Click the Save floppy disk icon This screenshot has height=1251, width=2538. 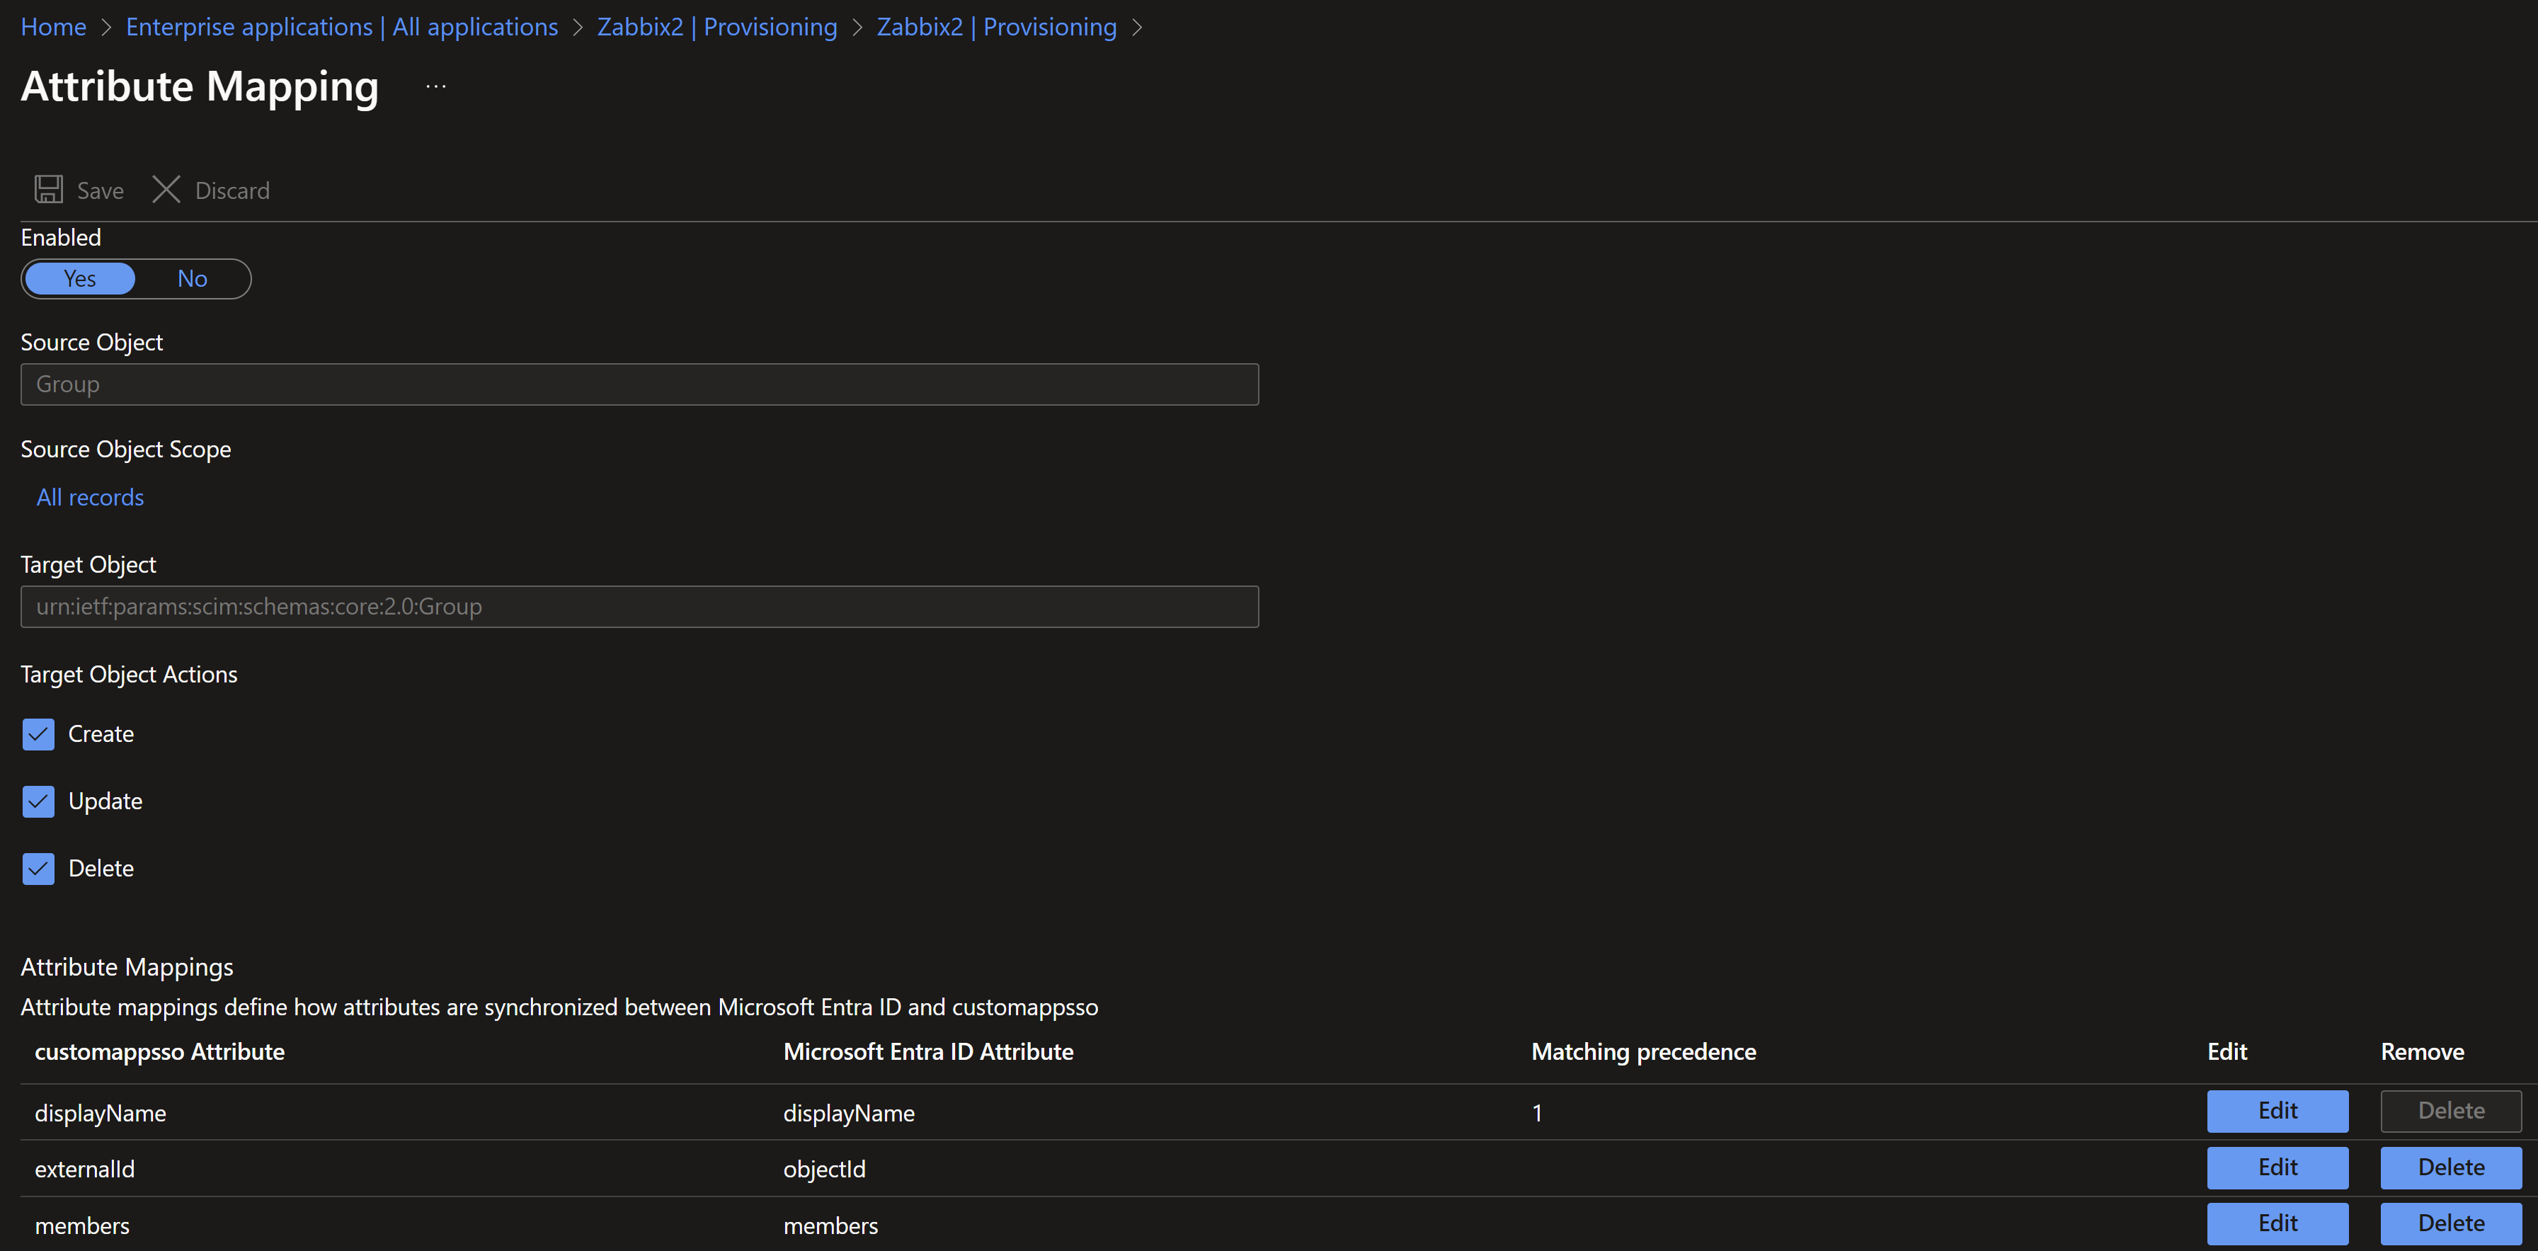[48, 189]
